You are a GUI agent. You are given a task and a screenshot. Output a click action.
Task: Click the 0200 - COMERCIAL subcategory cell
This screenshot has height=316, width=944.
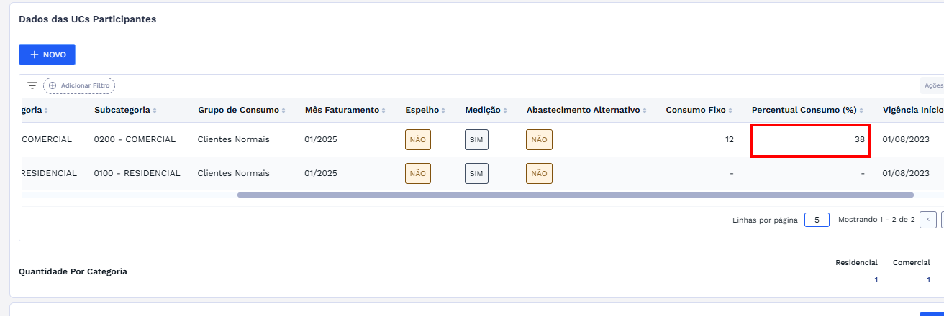135,140
